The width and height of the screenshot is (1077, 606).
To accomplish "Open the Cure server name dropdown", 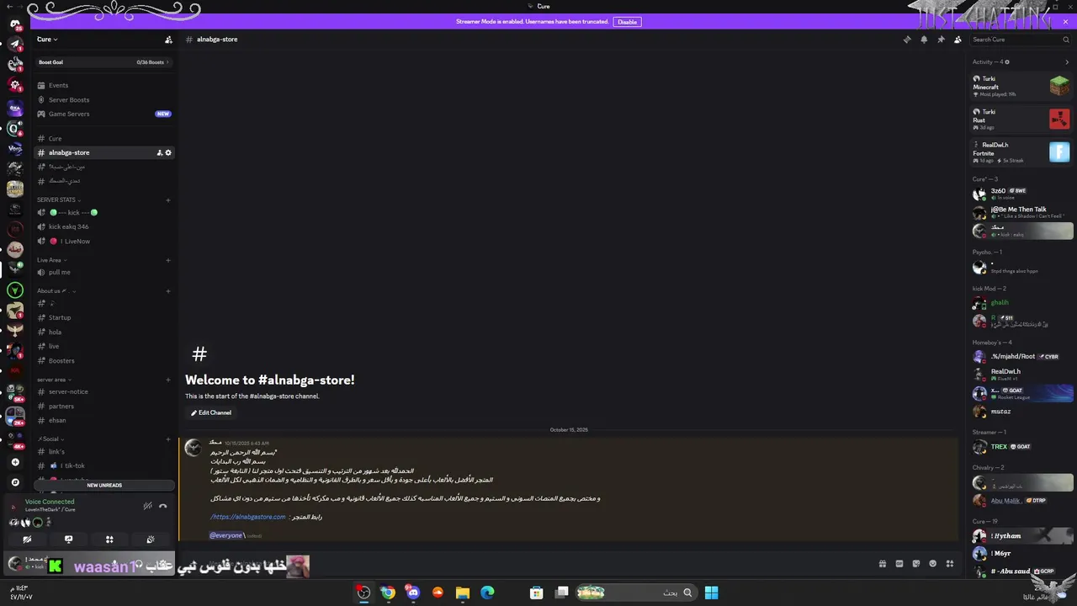I will point(47,40).
